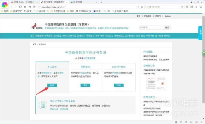
Task: Switch the site to English
Action: click(x=168, y=16)
